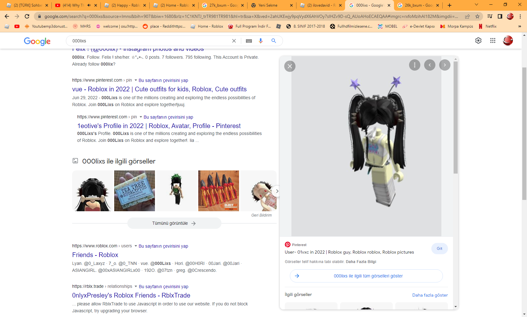Open the Chrome side panel icon
Image resolution: width=527 pixels, height=317 pixels.
[x=500, y=16]
